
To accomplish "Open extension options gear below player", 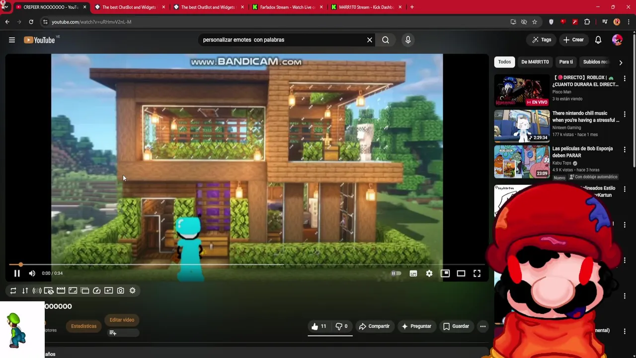I will pos(132,291).
